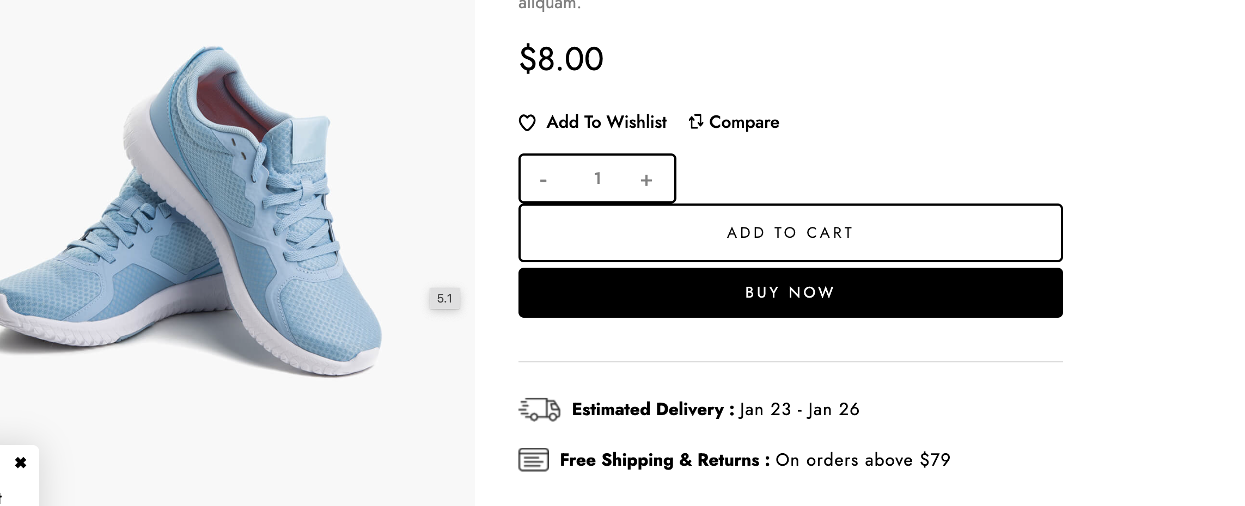Click the aliquam description text
Viewport: 1245px width, 506px height.
[x=550, y=5]
